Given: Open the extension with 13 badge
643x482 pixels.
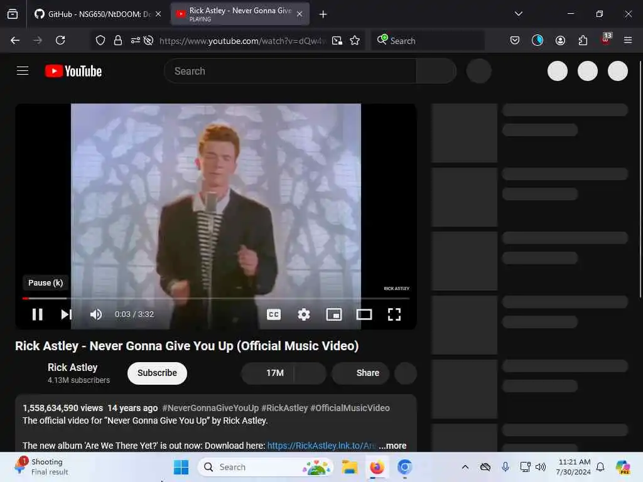Looking at the screenshot, I should 605,40.
